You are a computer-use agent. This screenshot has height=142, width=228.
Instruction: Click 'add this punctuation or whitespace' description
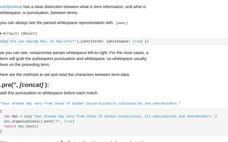click(x=49, y=93)
